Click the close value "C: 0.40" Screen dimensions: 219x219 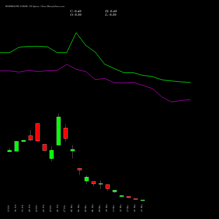[x=76, y=11]
